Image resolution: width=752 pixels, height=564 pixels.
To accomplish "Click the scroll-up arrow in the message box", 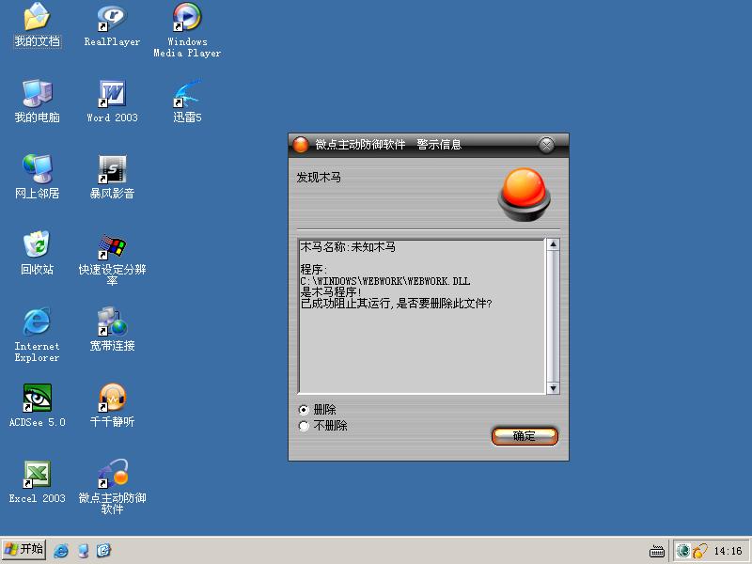I will [553, 244].
